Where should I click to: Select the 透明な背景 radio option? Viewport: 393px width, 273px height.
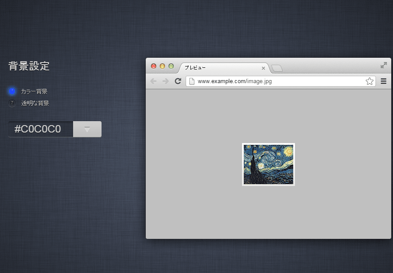[12, 103]
